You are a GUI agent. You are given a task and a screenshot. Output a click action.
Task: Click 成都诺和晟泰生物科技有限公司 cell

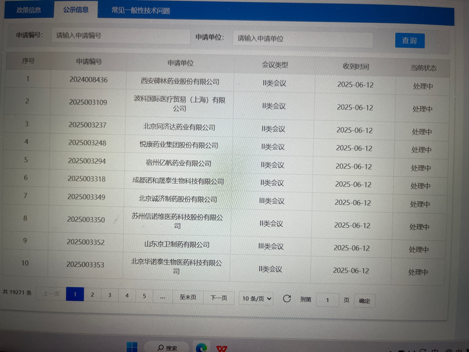178,181
